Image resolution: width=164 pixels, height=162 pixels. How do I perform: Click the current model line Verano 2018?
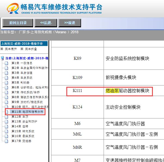coord(39,32)
